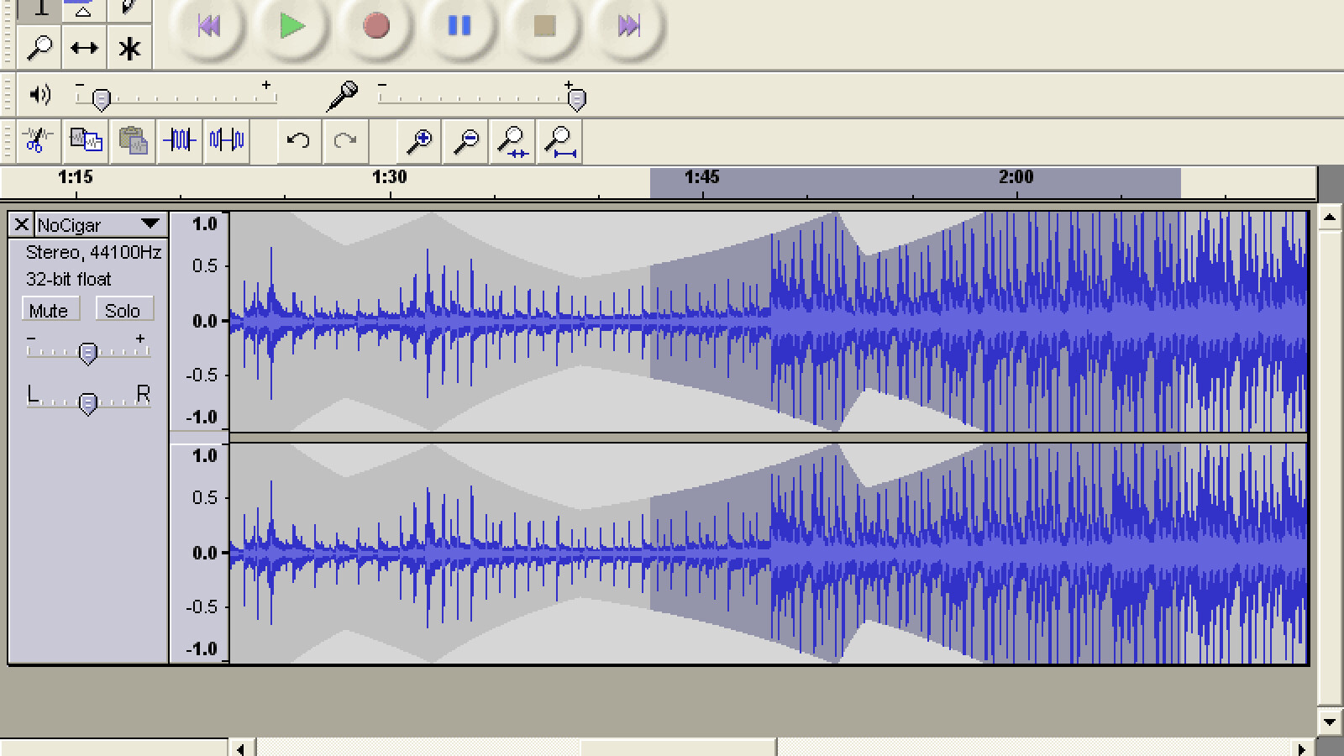Close the NoCigar track

[22, 224]
